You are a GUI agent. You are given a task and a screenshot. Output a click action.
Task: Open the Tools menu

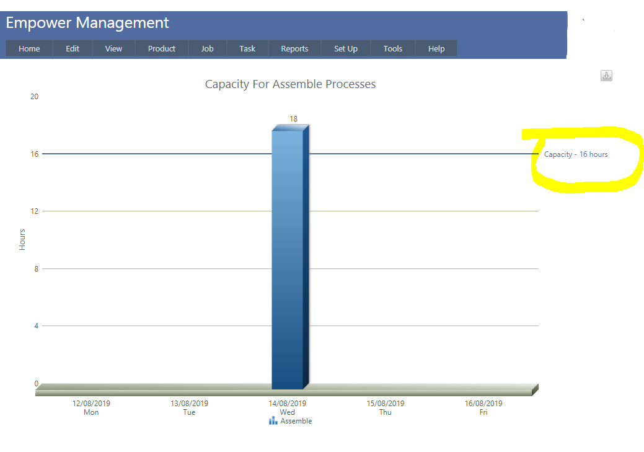click(x=392, y=48)
